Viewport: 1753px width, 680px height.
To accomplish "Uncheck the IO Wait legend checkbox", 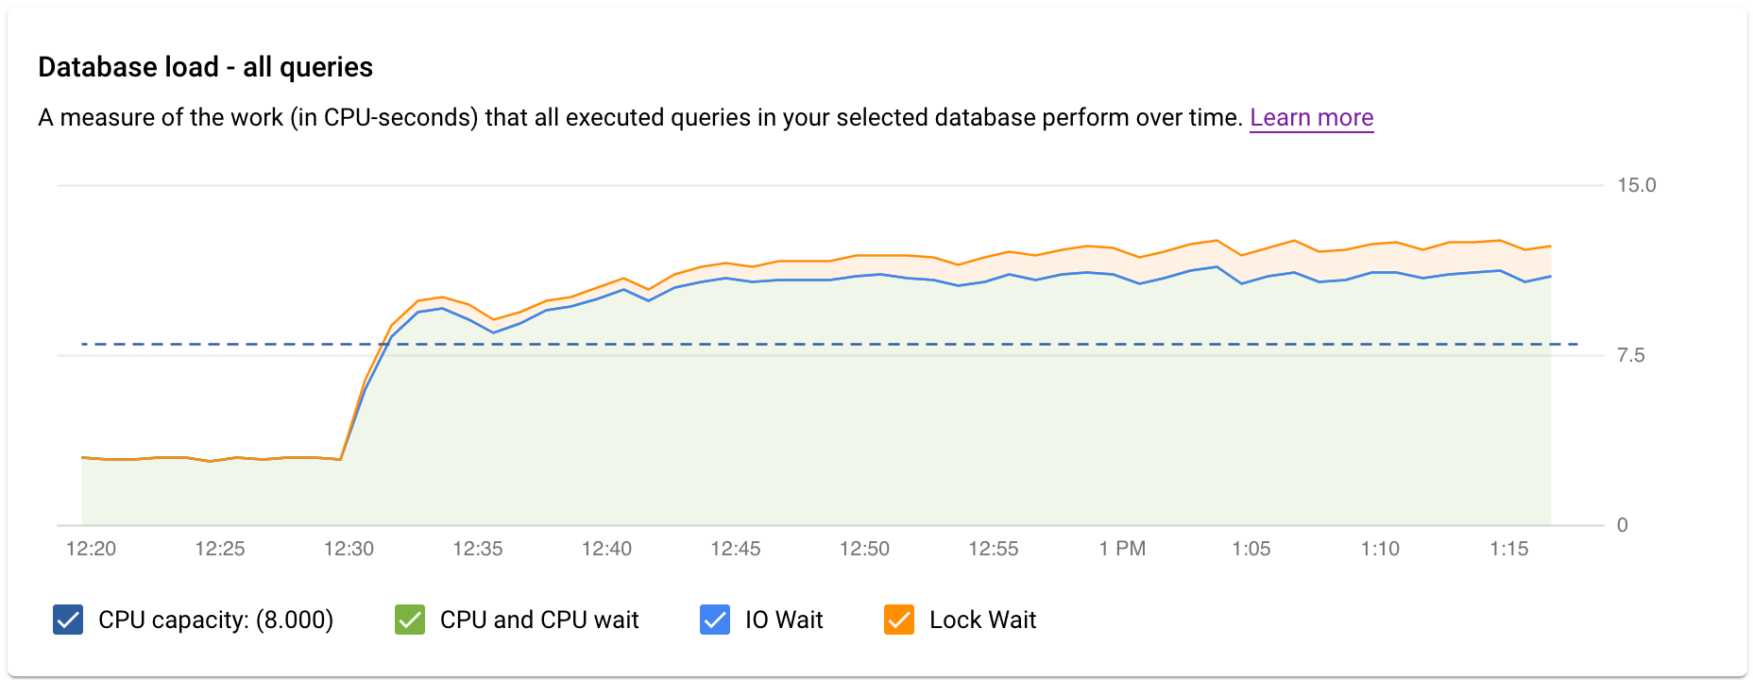I will (713, 620).
